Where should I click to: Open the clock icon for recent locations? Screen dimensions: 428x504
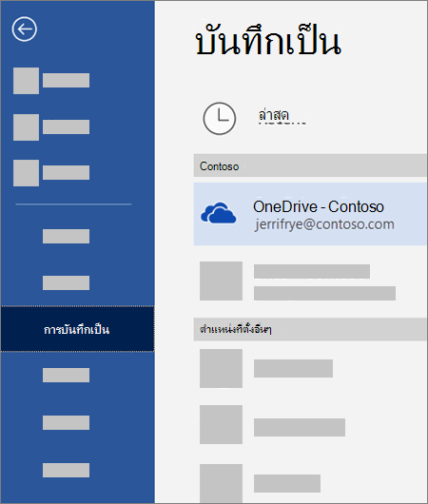pyautogui.click(x=220, y=118)
